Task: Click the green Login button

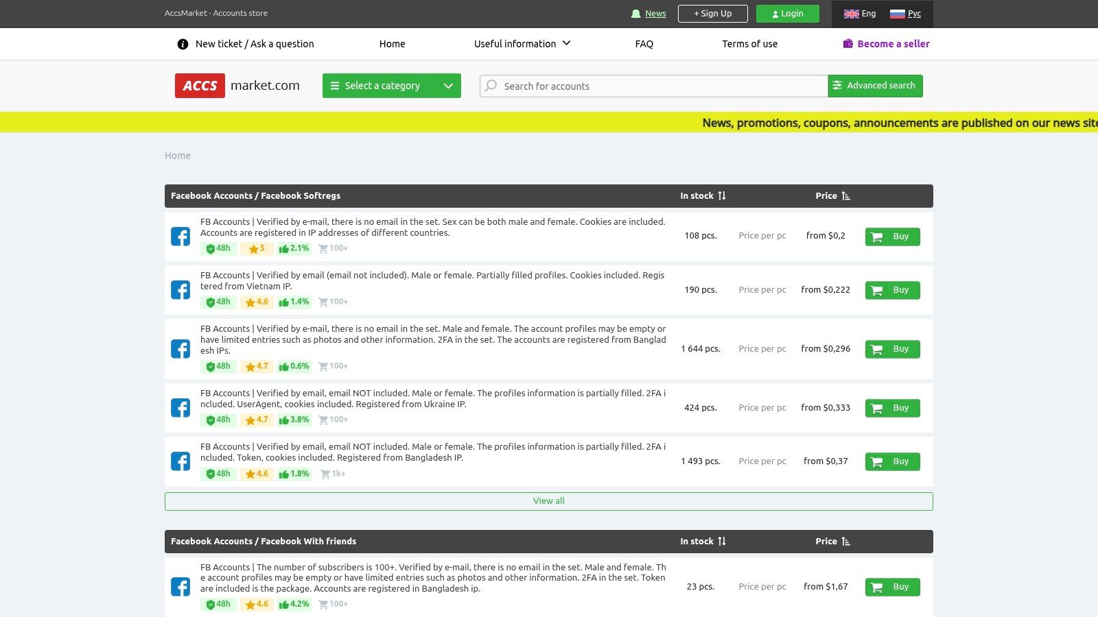Action: point(787,14)
